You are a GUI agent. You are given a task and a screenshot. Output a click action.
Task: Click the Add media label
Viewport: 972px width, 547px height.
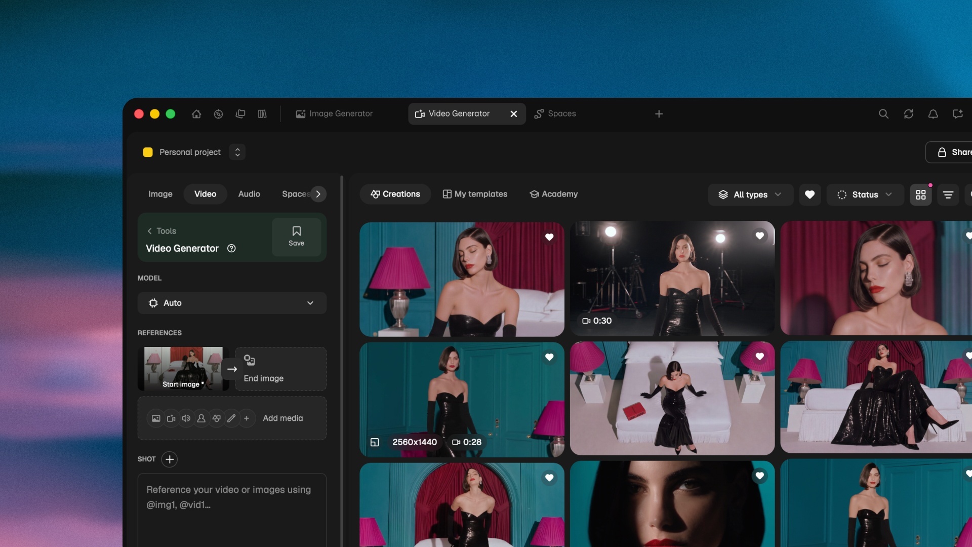282,418
